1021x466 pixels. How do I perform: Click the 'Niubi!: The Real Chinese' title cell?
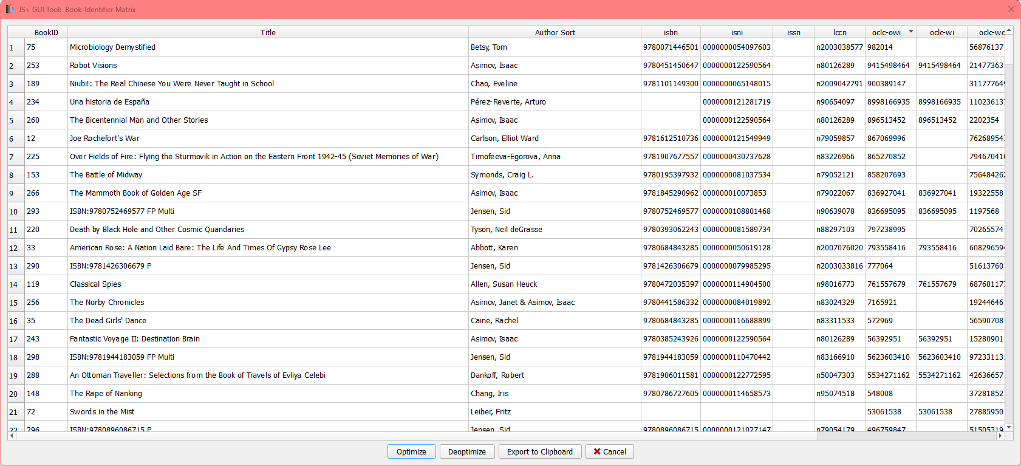268,84
